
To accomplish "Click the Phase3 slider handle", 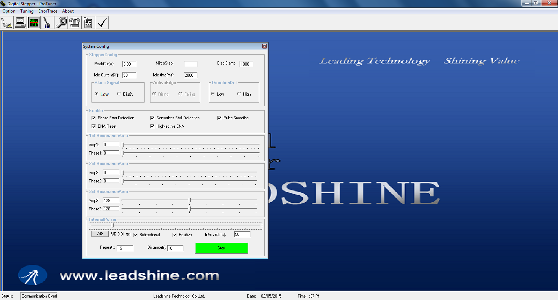I will click(x=190, y=209).
